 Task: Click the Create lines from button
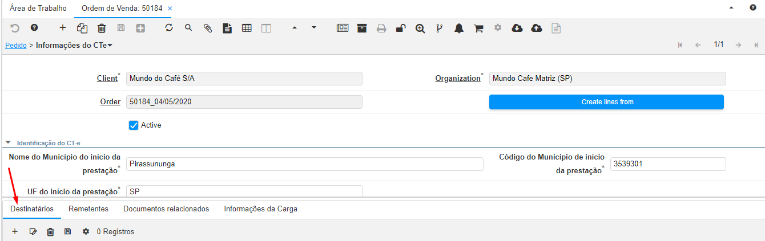606,102
